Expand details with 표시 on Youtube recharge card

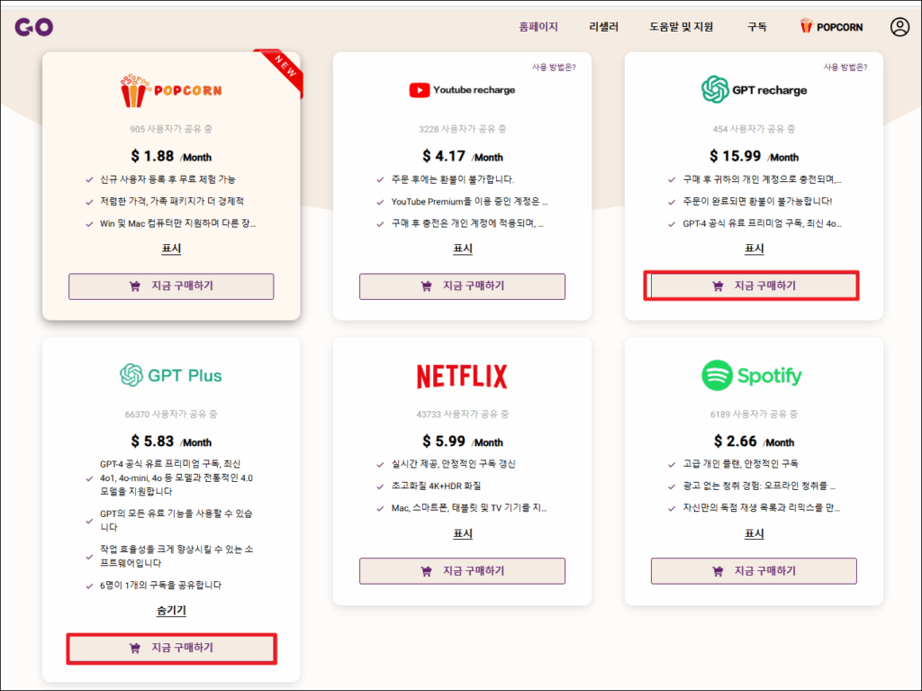[463, 249]
